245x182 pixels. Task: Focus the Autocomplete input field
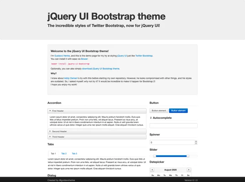[173, 125]
